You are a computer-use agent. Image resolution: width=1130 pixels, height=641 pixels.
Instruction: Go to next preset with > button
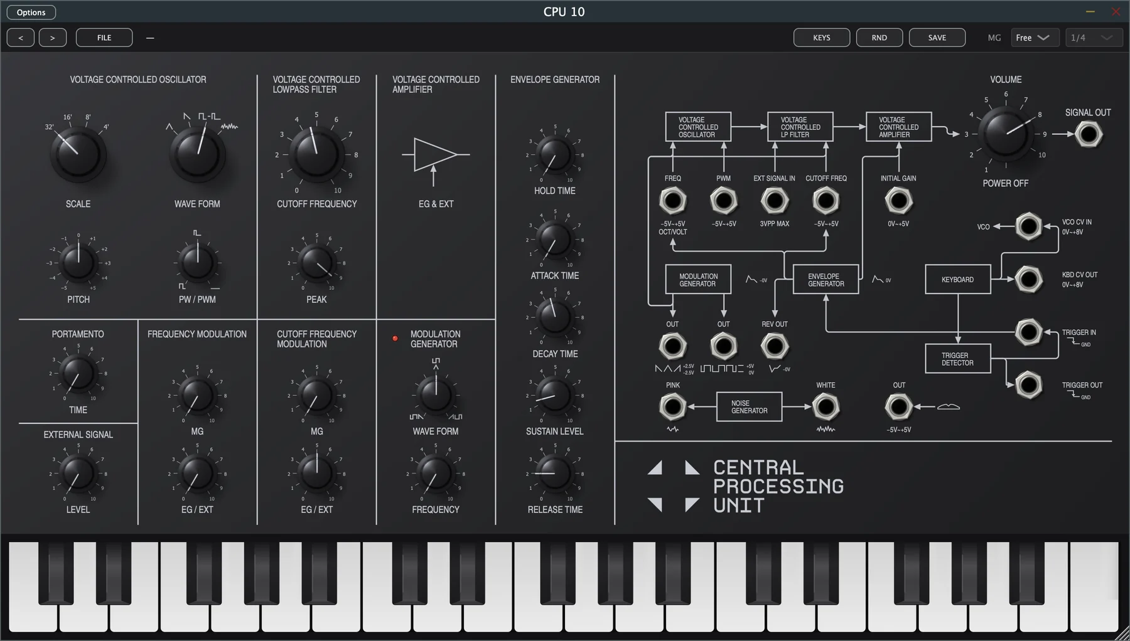(53, 38)
